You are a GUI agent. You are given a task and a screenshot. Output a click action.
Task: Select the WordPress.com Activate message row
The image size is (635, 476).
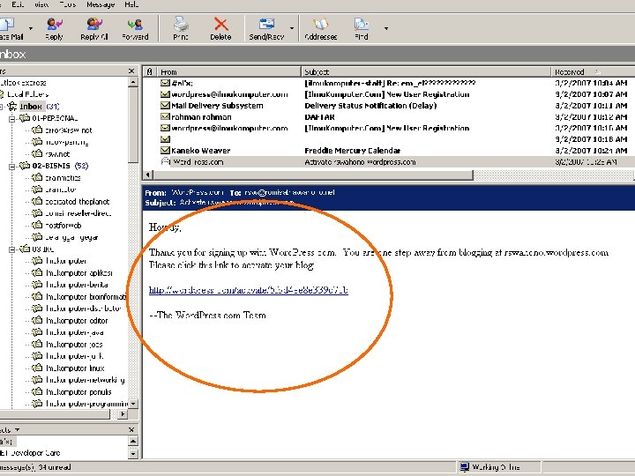(389, 162)
